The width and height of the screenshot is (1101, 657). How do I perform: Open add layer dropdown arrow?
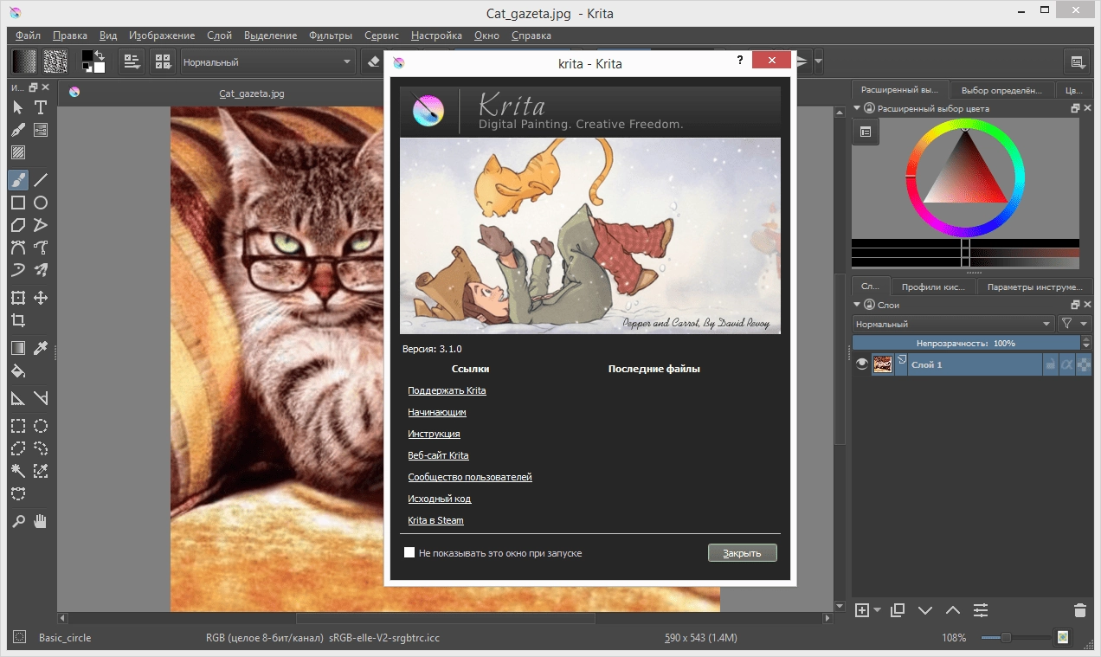click(x=877, y=610)
